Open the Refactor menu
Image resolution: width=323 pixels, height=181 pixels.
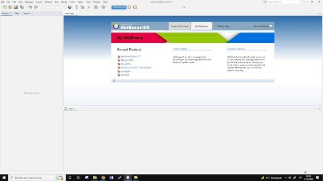point(48,2)
